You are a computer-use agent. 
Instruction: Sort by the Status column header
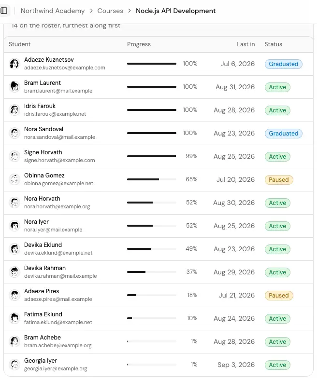click(274, 44)
